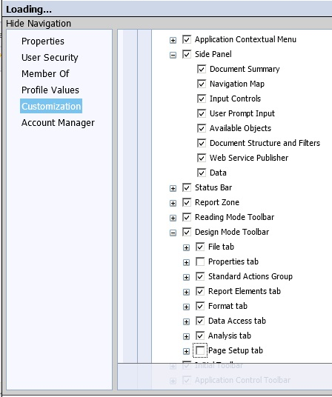Screen dimensions: 332x397
Task: Click the Hide Navigation link
Action: click(x=39, y=23)
